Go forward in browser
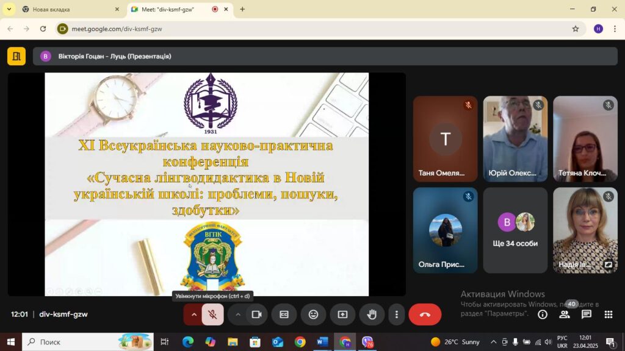This screenshot has height=351, width=625. (x=27, y=29)
